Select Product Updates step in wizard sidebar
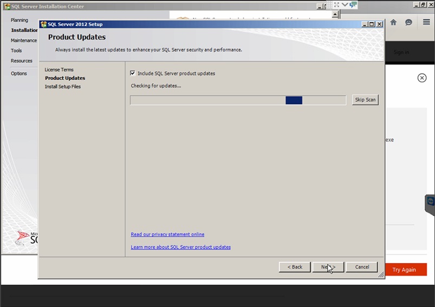The image size is (435, 307). click(65, 78)
